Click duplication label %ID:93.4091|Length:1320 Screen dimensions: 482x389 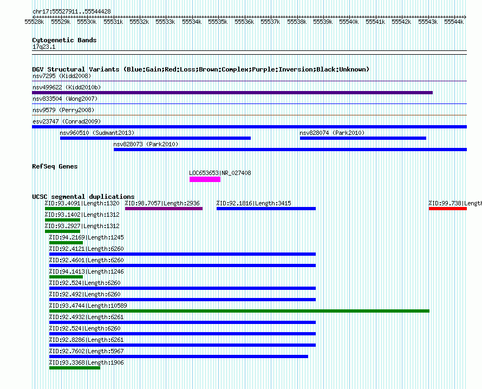(x=82, y=203)
